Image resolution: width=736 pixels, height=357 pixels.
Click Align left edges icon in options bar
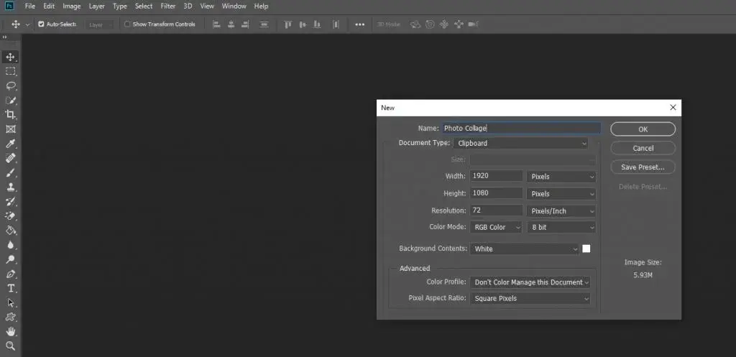(x=216, y=24)
